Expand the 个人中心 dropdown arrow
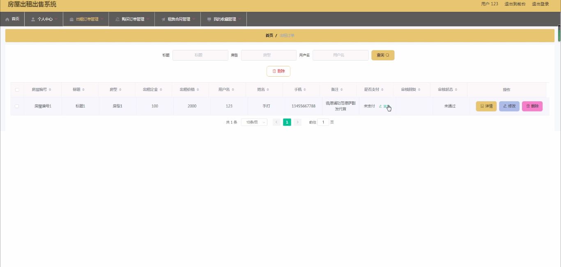 coord(56,19)
